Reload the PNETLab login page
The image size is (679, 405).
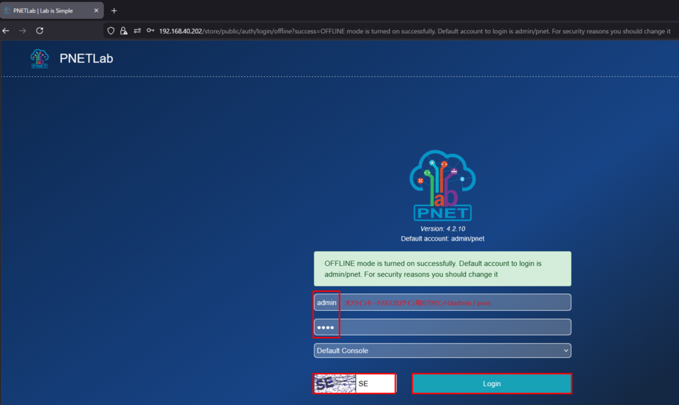click(40, 30)
